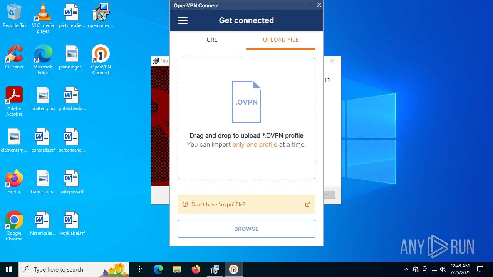Screen dimensions: 493x277
Task: Open Microsoft Edge from the taskbar
Action: tap(158, 269)
